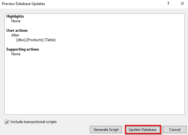The image size is (188, 135).
Task: Select None listed under Supporting actions
Action: tap(16, 54)
